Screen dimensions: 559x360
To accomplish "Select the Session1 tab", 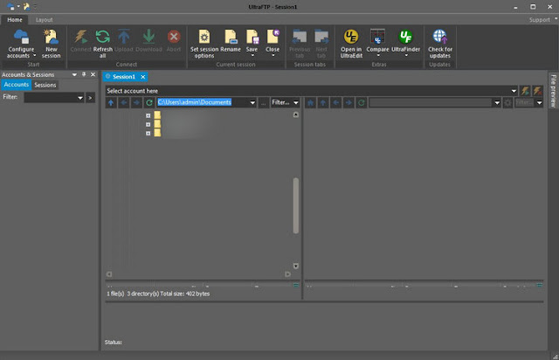I will (124, 76).
